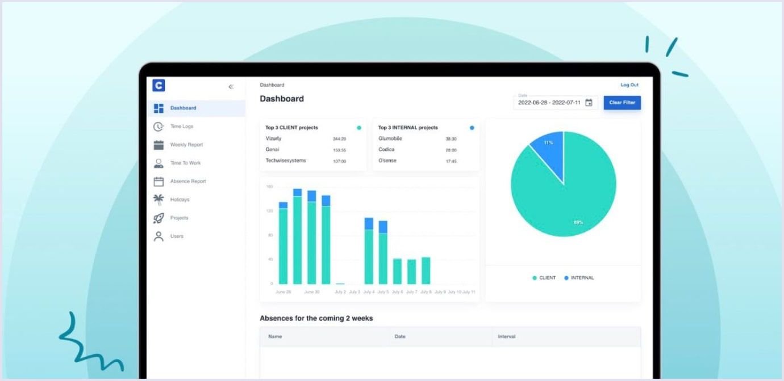This screenshot has height=381, width=784.
Task: Click the Top 3 INTERNAL projects title
Action: (x=408, y=128)
